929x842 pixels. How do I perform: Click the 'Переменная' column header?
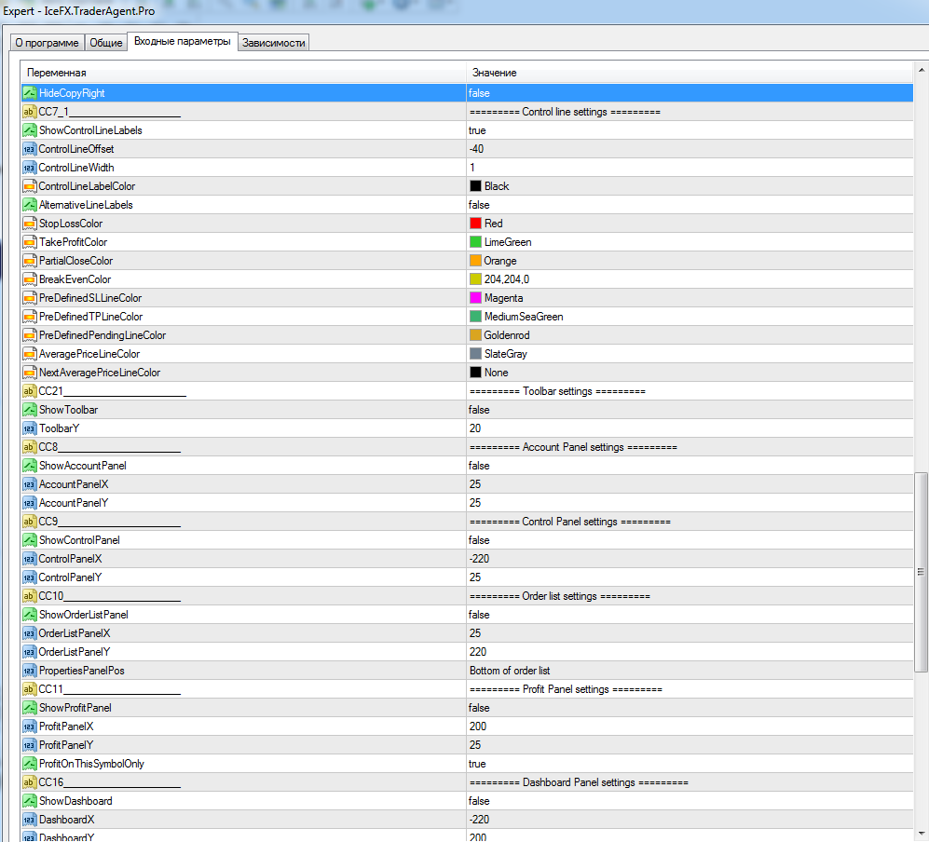[x=243, y=73]
